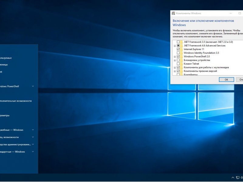Uncheck Компоненты для работы с мультимедиа checkbox
Image resolution: width=243 pixels, height=182 pixels.
tap(178, 67)
